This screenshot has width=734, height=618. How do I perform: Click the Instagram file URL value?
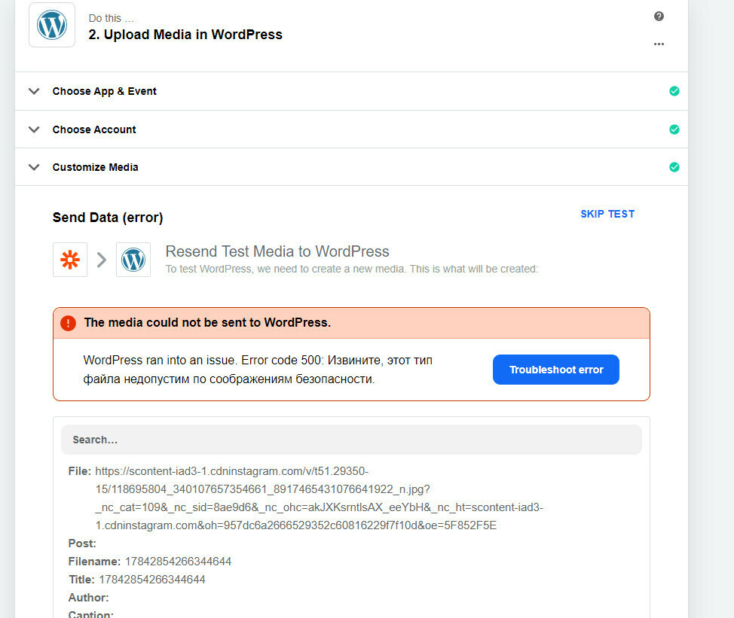320,498
